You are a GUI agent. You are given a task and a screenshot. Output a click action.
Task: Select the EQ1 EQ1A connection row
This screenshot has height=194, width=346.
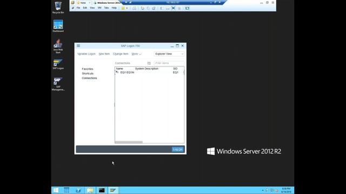click(x=149, y=72)
